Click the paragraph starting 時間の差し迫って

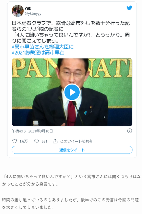point(70,203)
